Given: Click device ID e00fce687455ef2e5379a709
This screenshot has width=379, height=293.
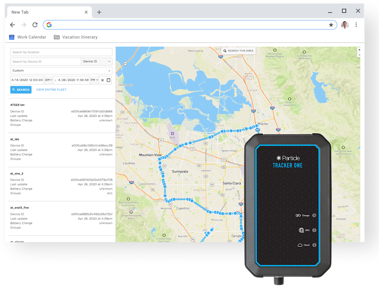Looking at the screenshot, I should coord(91,180).
